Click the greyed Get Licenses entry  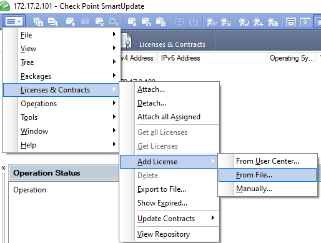169,146
